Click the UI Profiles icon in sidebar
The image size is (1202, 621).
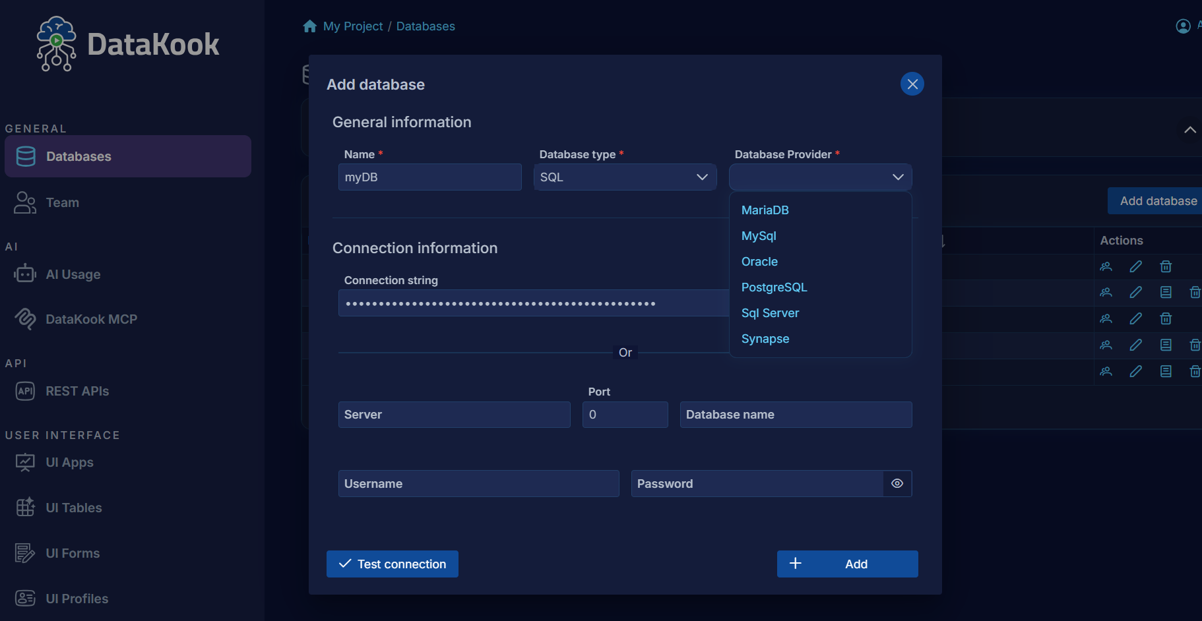tap(25, 598)
